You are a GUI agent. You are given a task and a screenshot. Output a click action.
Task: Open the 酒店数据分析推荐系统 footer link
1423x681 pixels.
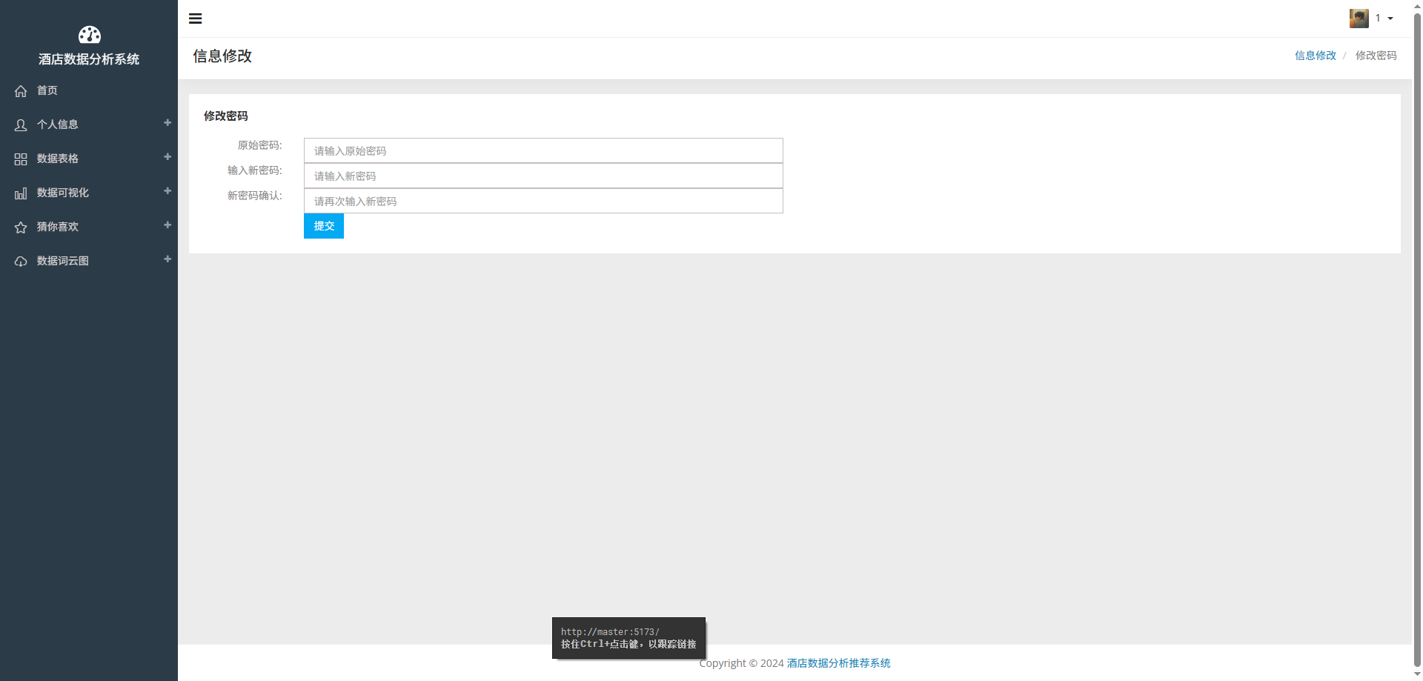[x=838, y=663]
